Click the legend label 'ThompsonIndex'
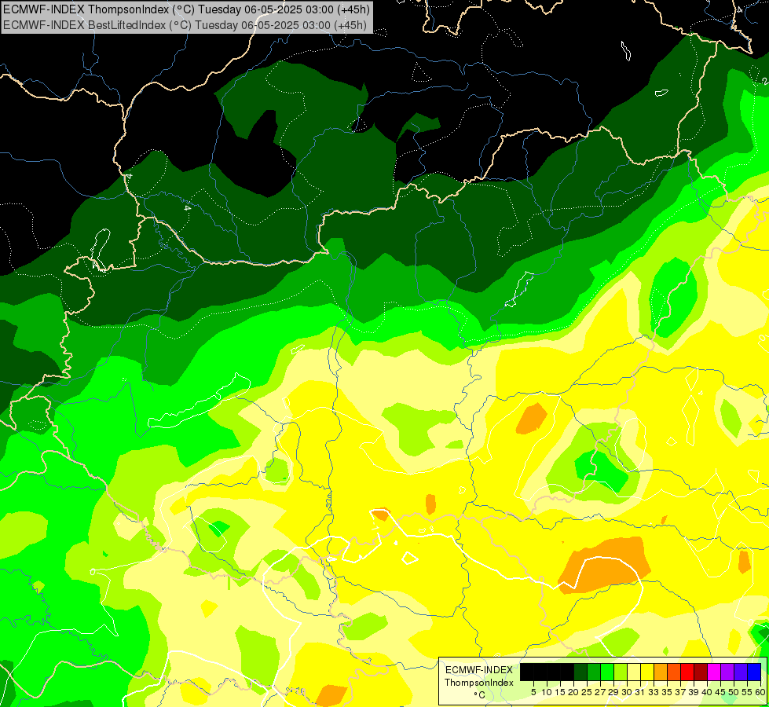This screenshot has height=707, width=769. (x=479, y=683)
